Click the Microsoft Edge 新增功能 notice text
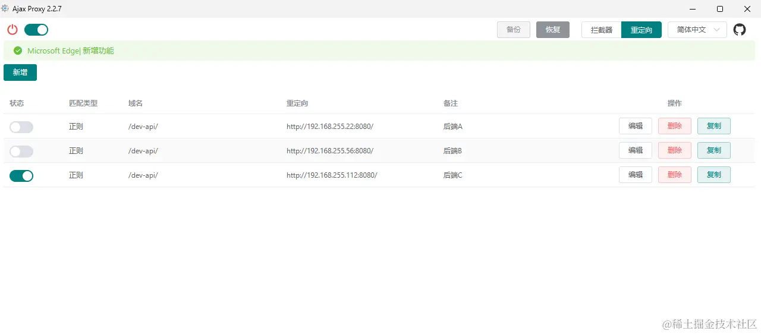This screenshot has width=761, height=334. pos(71,51)
